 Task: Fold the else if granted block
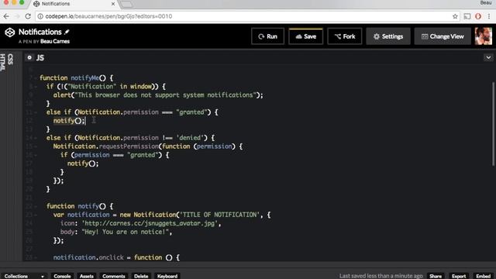(x=35, y=112)
